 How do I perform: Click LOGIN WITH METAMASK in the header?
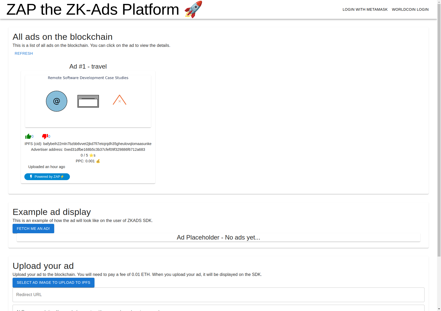coord(365,9)
